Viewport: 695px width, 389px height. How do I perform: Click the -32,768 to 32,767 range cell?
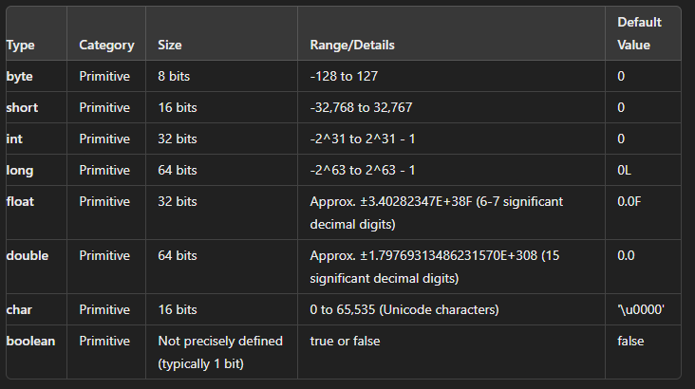point(366,107)
